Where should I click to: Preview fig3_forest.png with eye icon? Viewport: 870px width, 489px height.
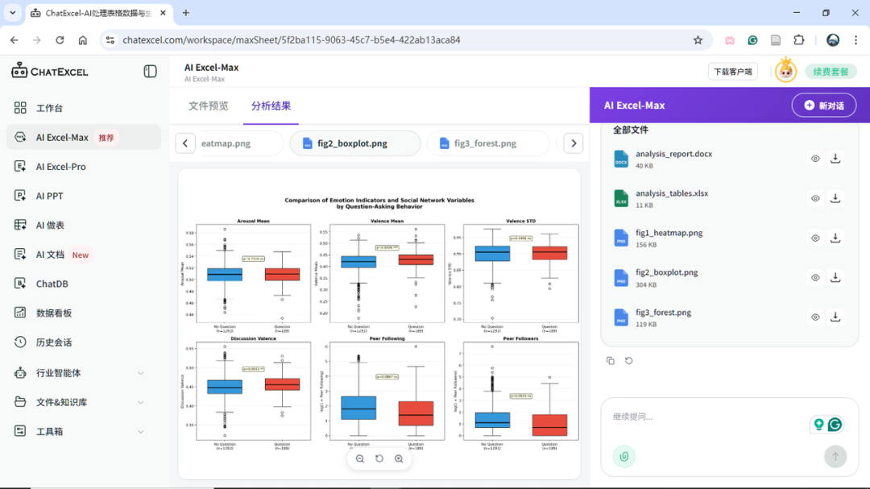coord(815,317)
